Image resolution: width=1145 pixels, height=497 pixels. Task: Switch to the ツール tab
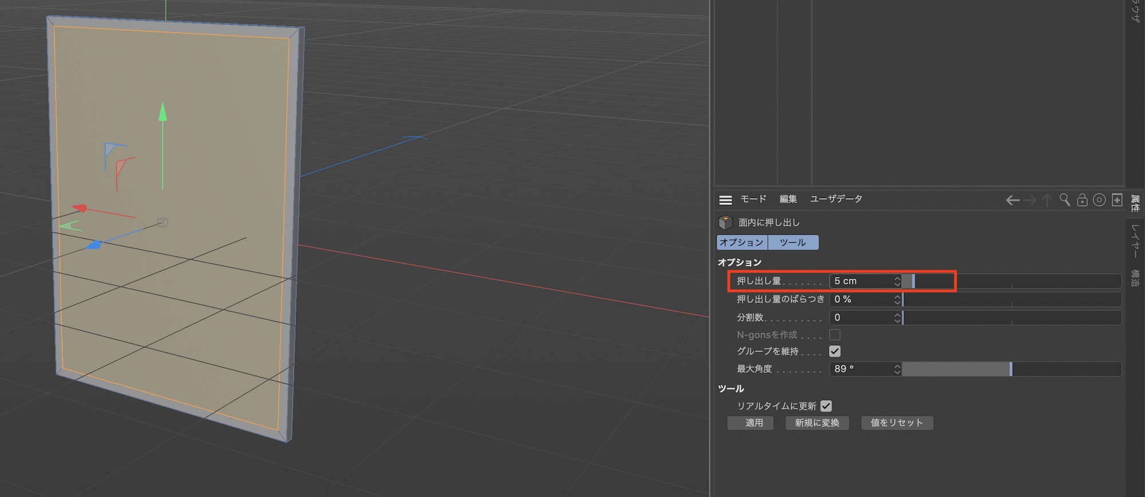[793, 243]
